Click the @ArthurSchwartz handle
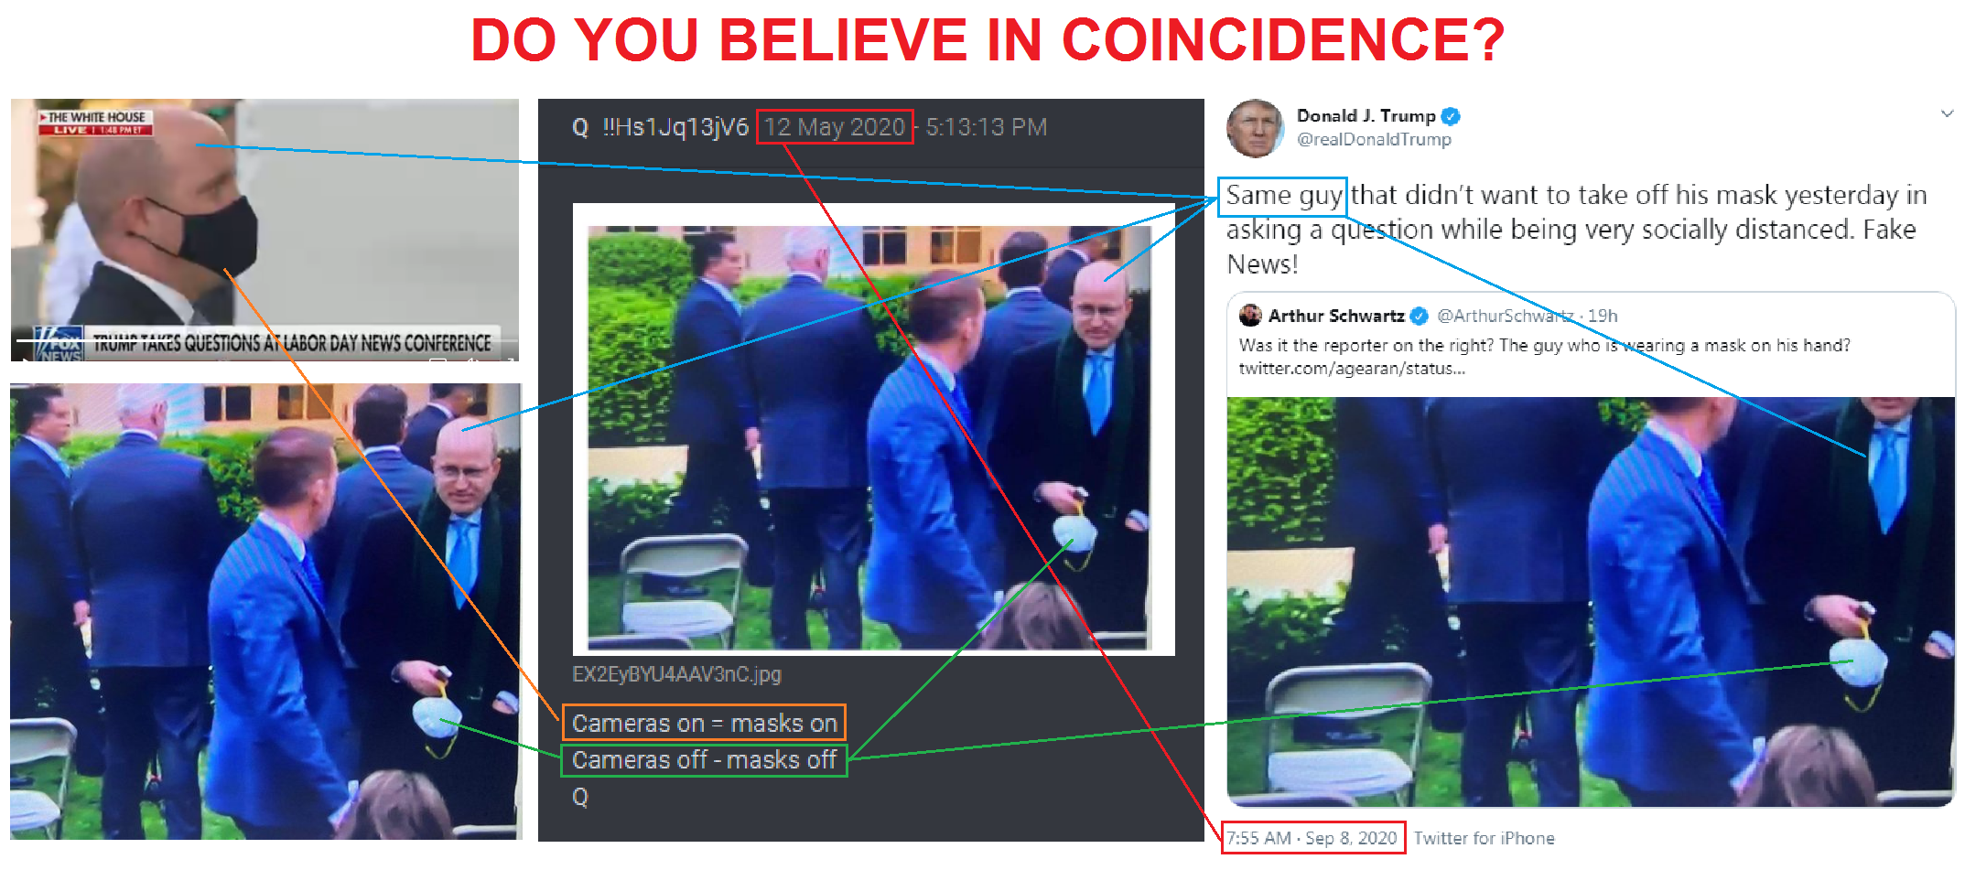 pyautogui.click(x=1505, y=316)
